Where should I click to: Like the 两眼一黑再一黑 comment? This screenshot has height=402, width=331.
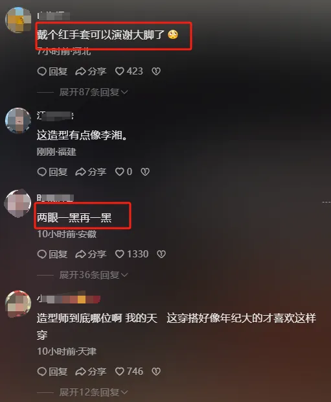pyautogui.click(x=131, y=254)
